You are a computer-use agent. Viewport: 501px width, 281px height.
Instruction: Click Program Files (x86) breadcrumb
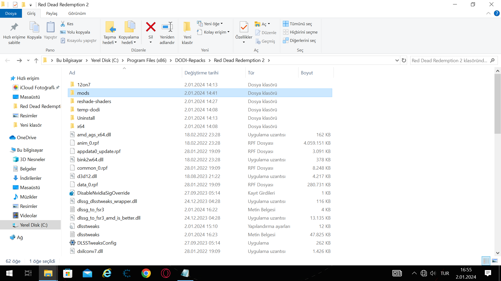tap(147, 60)
